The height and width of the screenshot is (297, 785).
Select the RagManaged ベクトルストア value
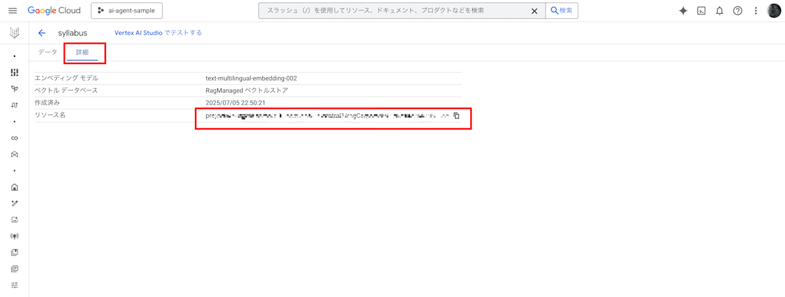click(247, 91)
